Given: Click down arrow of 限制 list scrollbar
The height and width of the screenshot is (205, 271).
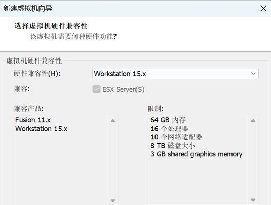Looking at the screenshot, I should [x=253, y=200].
